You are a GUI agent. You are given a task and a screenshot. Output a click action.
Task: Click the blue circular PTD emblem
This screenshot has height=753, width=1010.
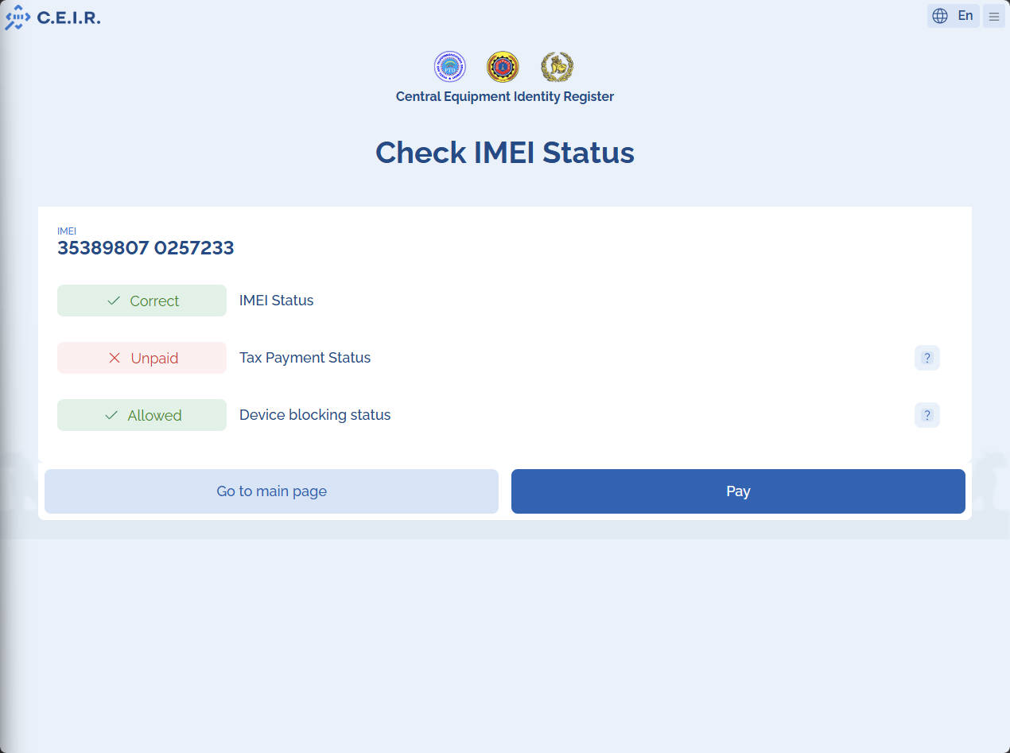449,67
